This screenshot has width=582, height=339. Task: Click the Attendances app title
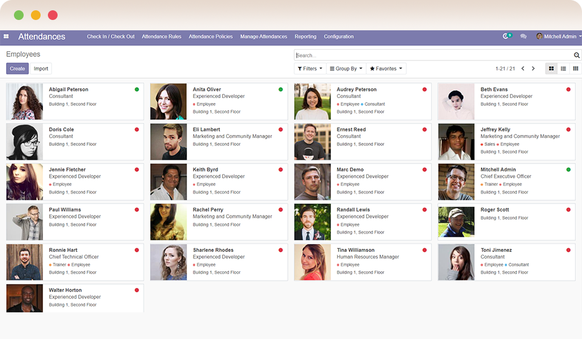click(42, 36)
